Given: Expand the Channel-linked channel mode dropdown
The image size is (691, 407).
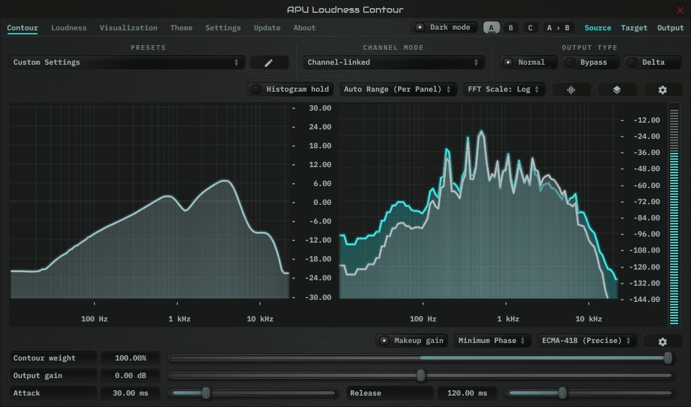Looking at the screenshot, I should [x=393, y=63].
